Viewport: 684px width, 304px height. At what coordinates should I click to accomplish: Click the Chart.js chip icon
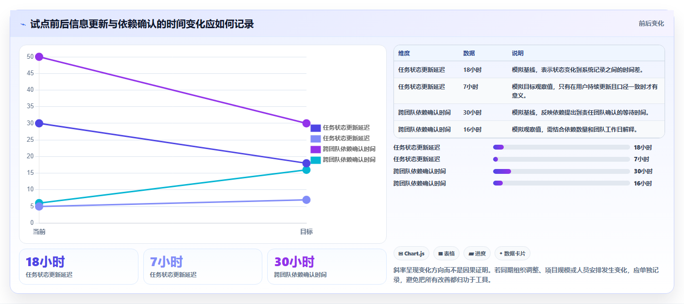[x=400, y=253]
